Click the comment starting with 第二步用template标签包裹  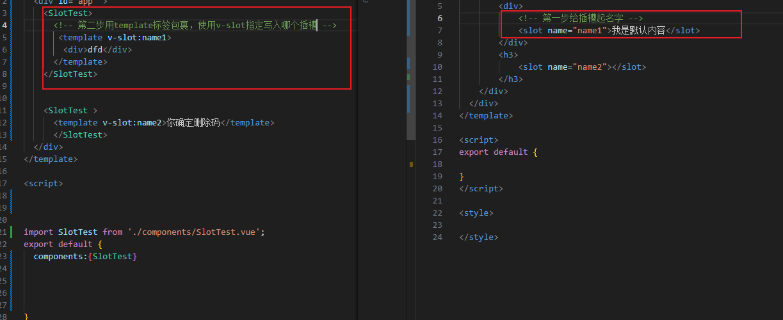[195, 25]
